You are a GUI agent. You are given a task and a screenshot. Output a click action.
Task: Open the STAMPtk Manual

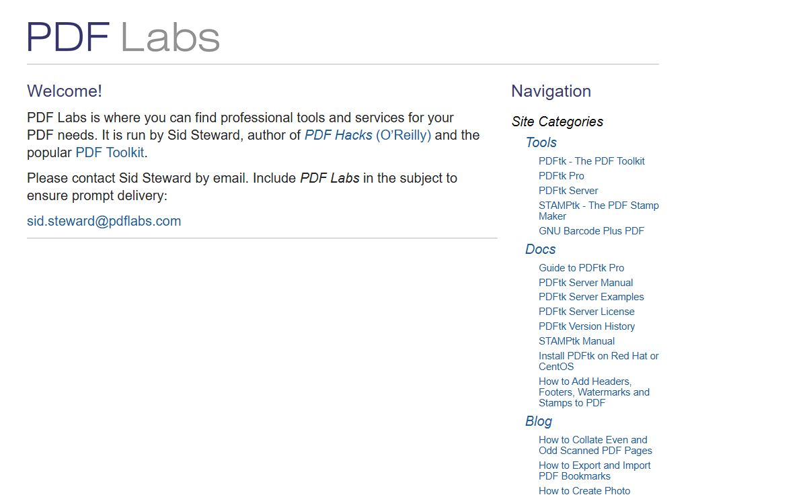pos(576,341)
